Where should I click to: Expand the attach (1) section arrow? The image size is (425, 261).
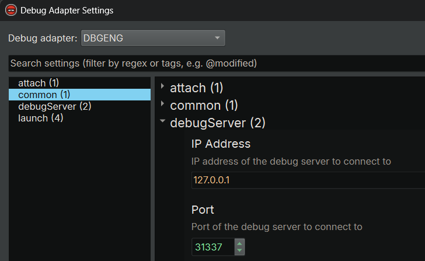(x=162, y=86)
